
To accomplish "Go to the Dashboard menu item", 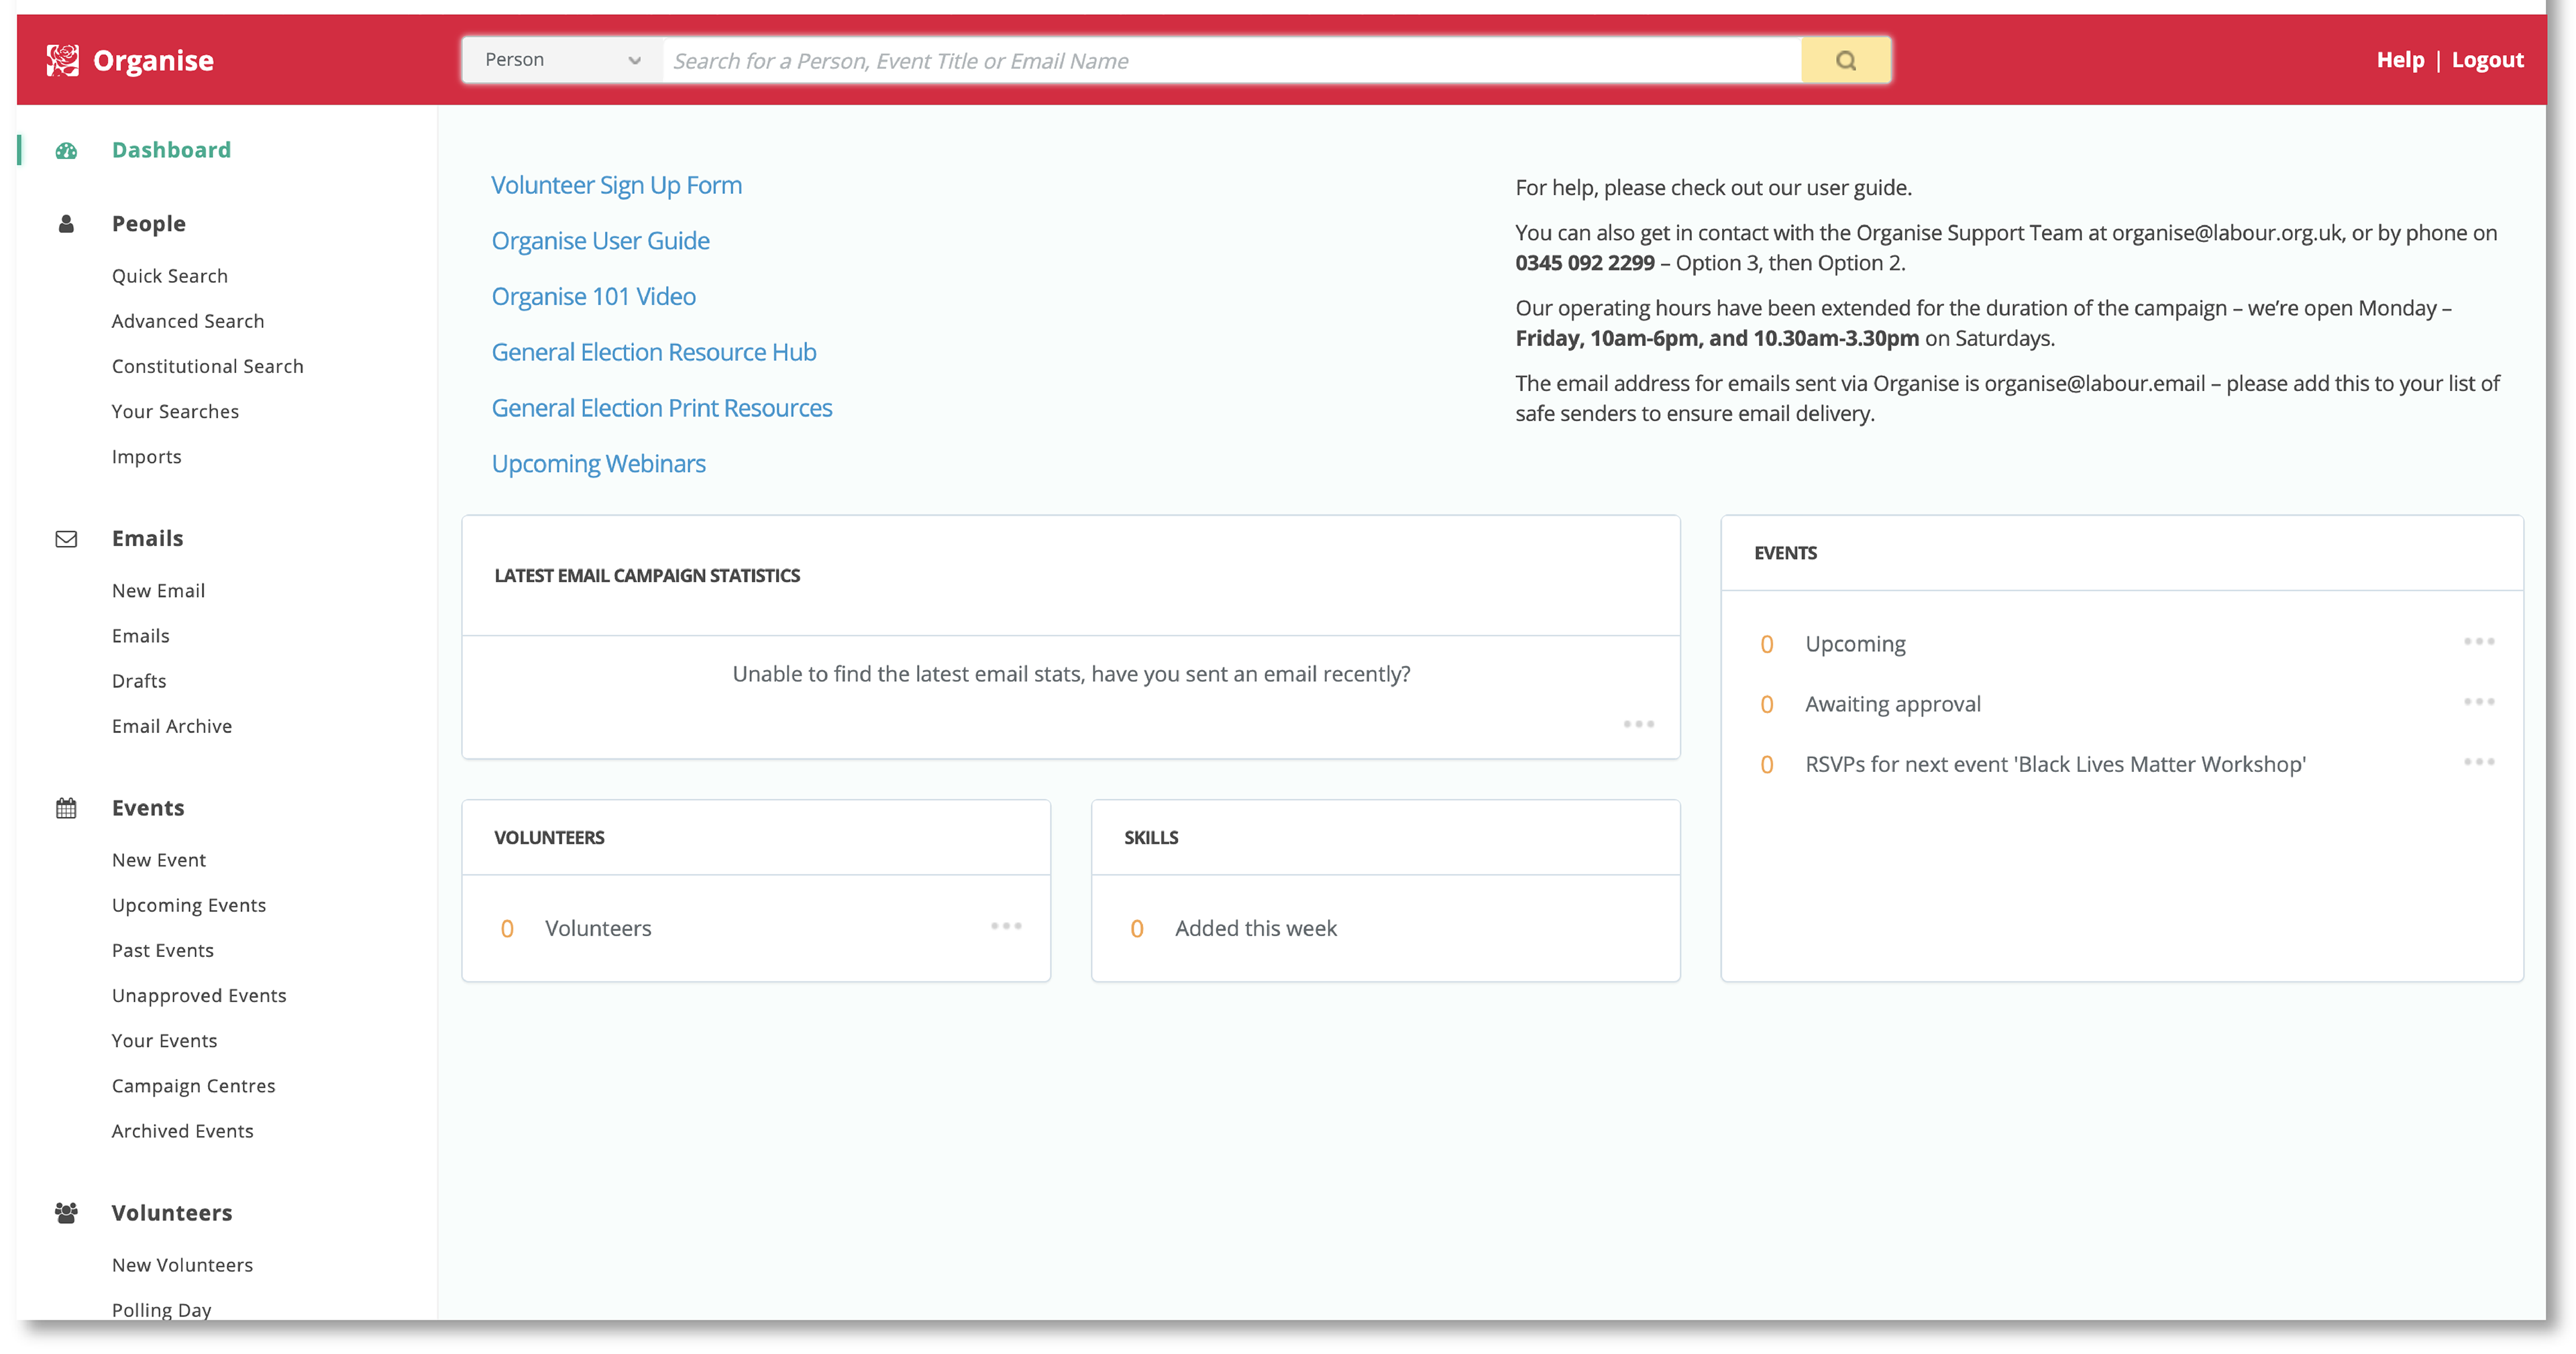I will (171, 150).
